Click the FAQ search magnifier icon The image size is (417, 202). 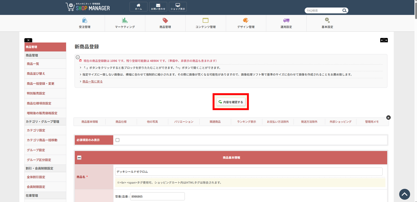[344, 11]
